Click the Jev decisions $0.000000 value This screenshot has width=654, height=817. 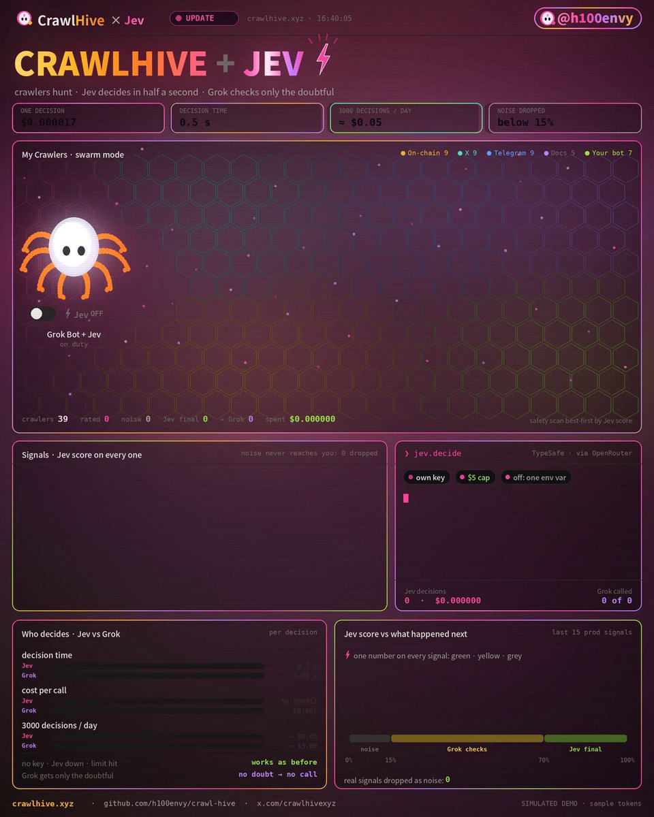pyautogui.click(x=458, y=600)
